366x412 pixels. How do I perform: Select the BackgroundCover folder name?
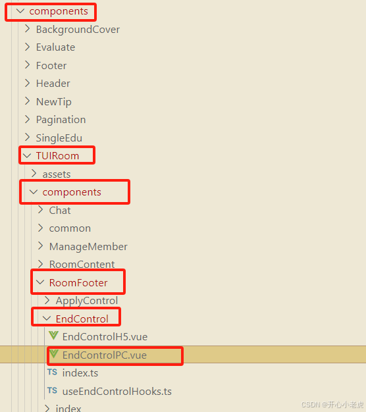tap(78, 30)
